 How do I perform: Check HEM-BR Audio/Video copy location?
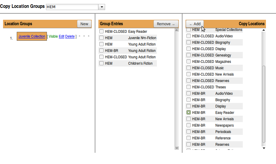[189, 93]
